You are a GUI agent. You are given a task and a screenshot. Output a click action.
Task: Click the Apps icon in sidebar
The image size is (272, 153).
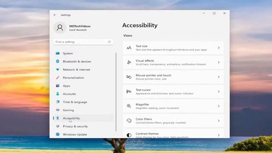(58, 86)
